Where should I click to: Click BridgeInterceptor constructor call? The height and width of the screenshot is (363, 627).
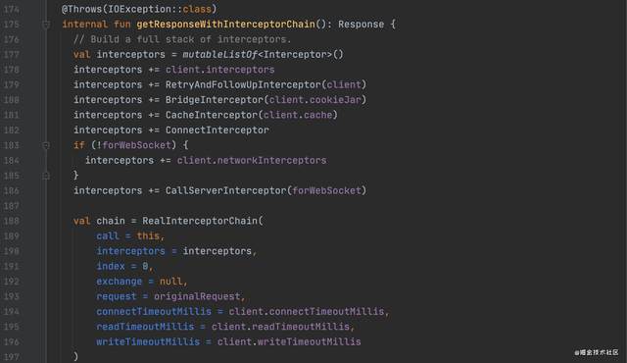tap(215, 100)
